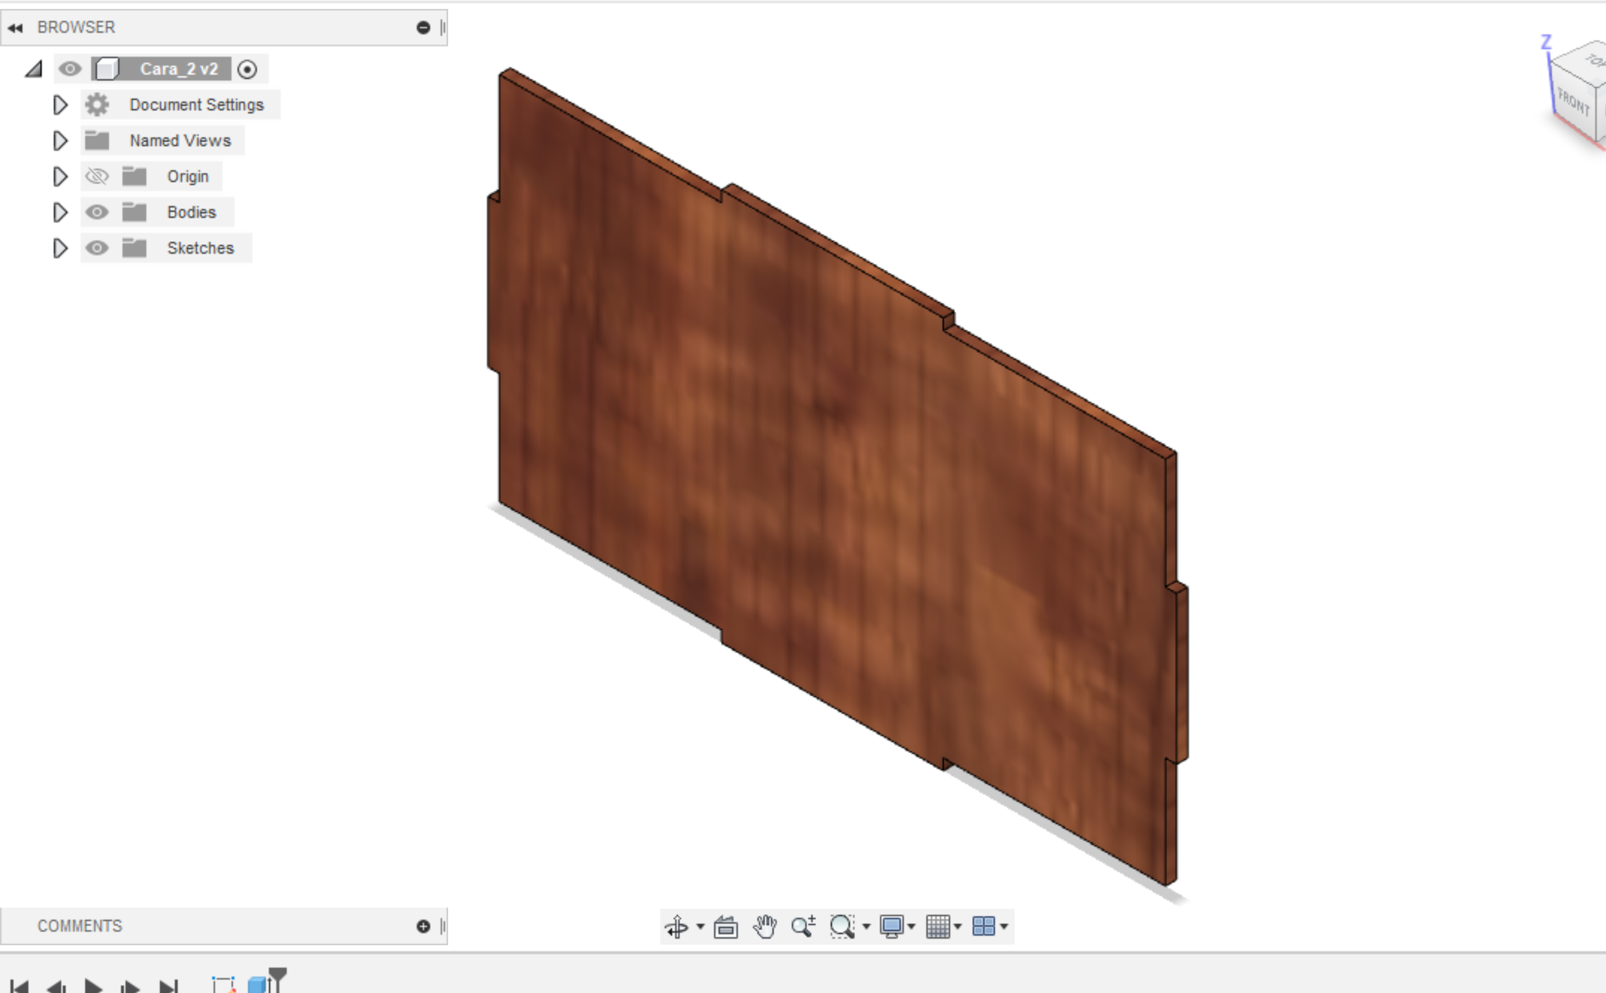Click the Viewports layout icon
The height and width of the screenshot is (993, 1606).
(983, 927)
